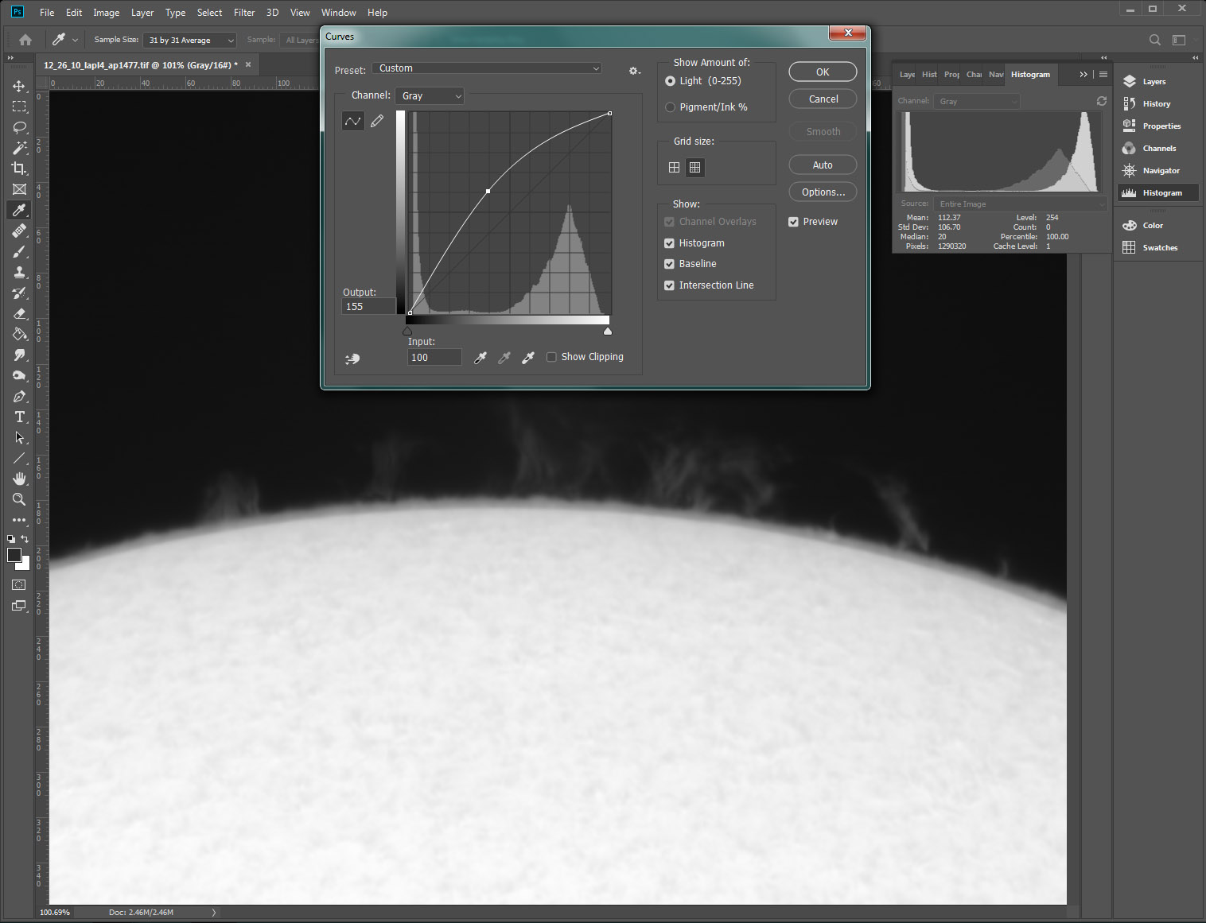Click the curve Output value field

(x=369, y=306)
